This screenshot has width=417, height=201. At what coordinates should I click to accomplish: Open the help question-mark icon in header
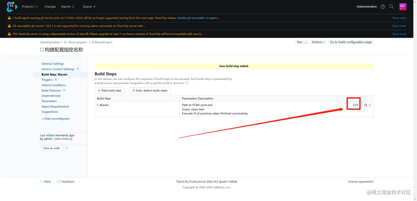[x=383, y=7]
